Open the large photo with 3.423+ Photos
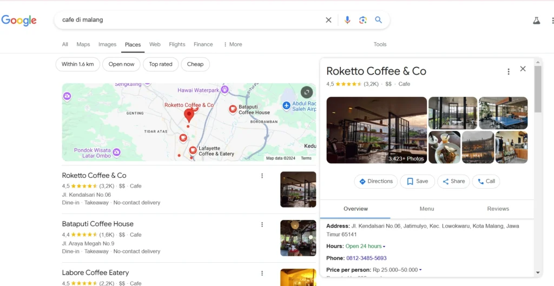 [x=377, y=130]
